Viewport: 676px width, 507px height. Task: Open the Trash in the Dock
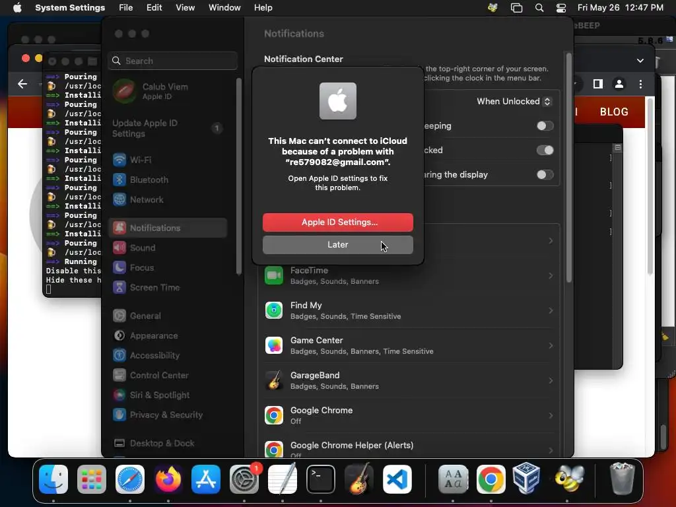(621, 479)
